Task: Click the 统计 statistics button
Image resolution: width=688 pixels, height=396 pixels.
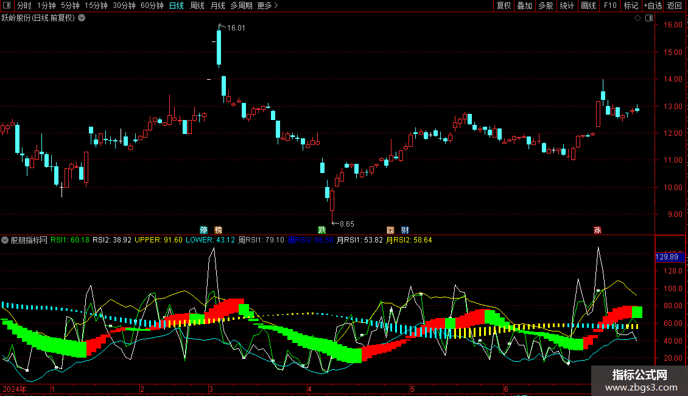Action: click(566, 5)
